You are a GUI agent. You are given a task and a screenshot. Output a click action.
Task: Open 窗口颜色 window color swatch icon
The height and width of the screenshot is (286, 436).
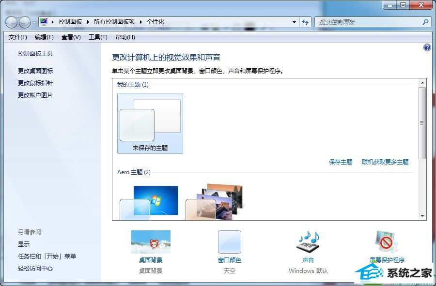coord(230,242)
